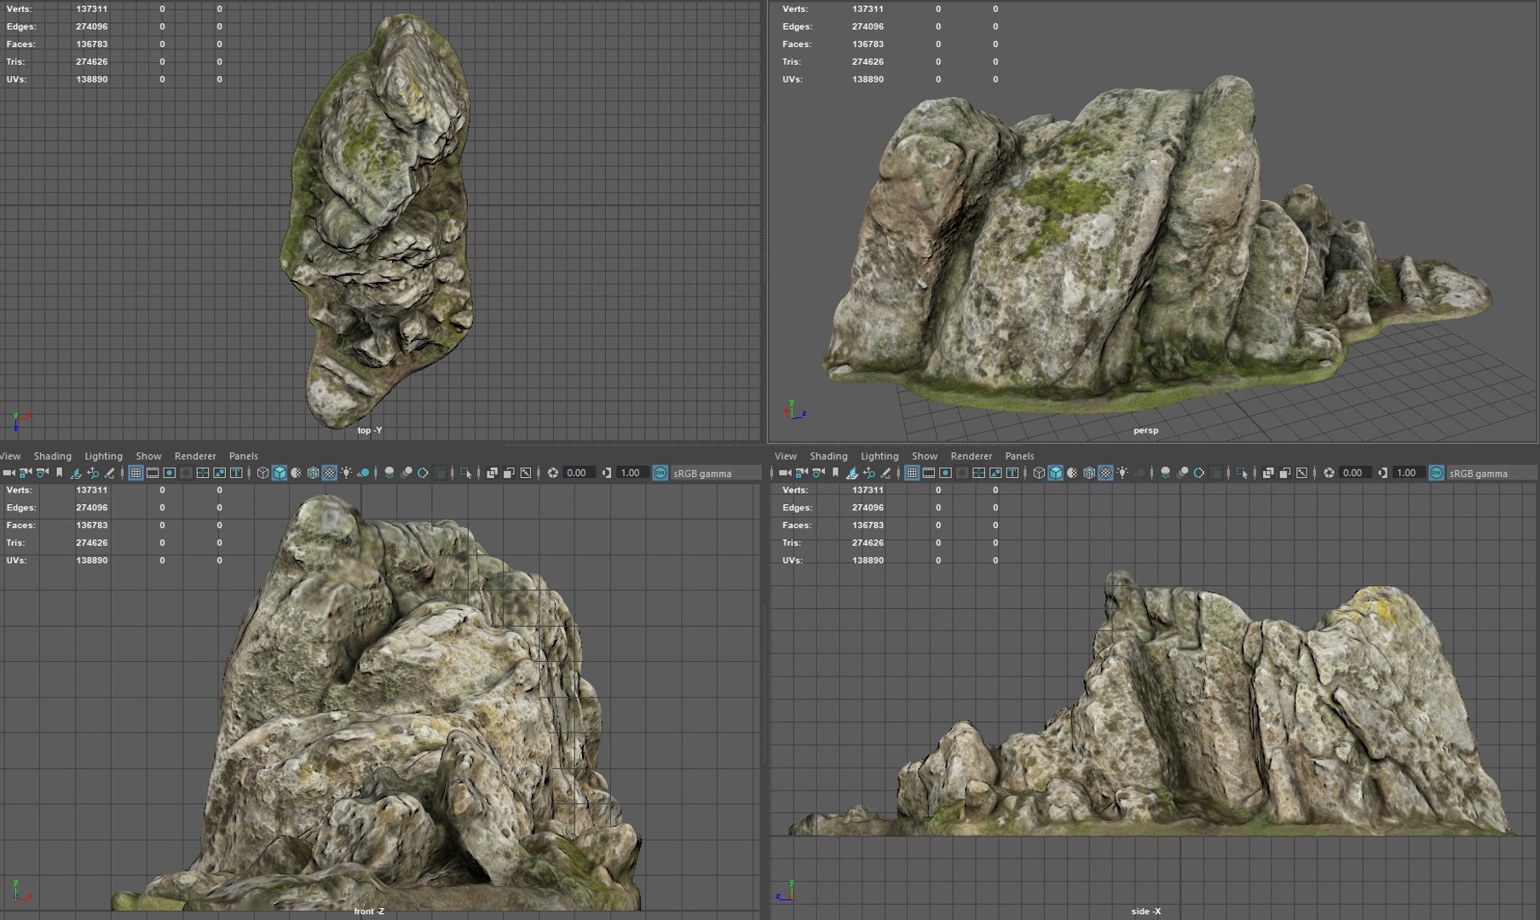Click Smooth Shade All cube in front panel
The height and width of the screenshot is (920, 1540).
point(280,473)
